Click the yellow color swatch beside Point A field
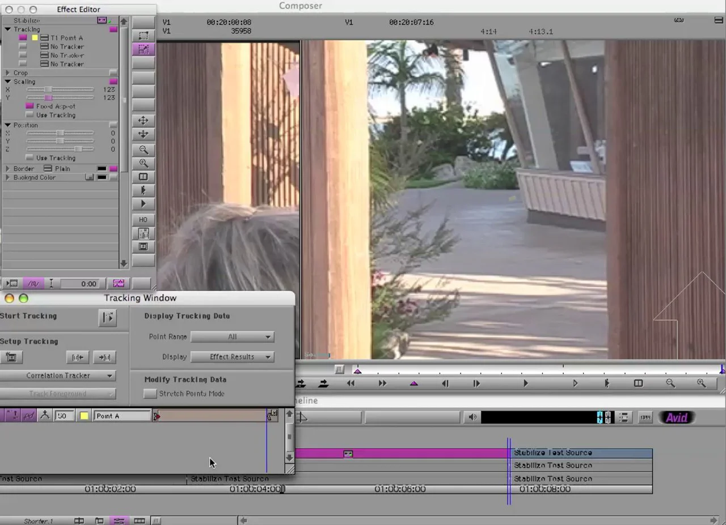Screen dimensions: 726x525 click(84, 416)
